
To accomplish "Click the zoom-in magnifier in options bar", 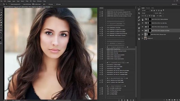I will (x=4, y=4).
